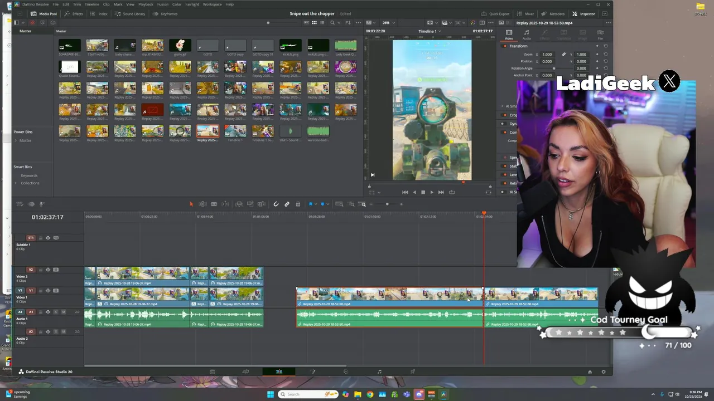Choose the Trim Edit Mode tool
Viewport: 714px width, 401px height.
coord(202,204)
